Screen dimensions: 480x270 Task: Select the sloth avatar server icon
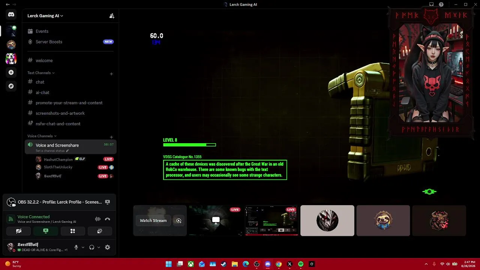(x=11, y=45)
